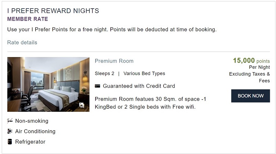Click the Sleeps 2 occupancy text
This screenshot has height=154, width=276.
tap(105, 73)
